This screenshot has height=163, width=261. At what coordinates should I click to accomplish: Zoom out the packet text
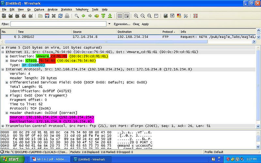click(x=143, y=16)
